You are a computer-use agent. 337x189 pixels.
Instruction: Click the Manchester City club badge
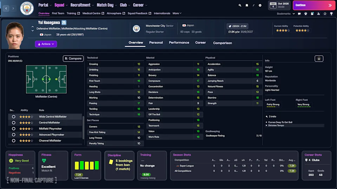(x=27, y=8)
